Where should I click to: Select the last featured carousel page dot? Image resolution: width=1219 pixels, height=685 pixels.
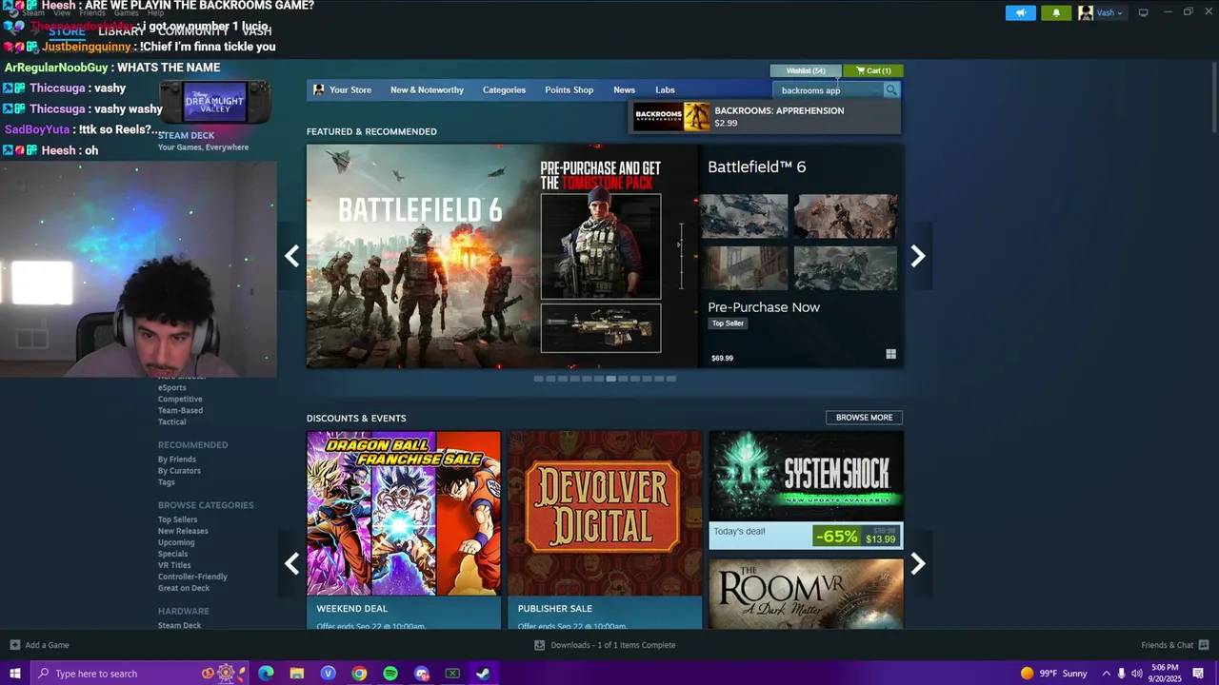(x=670, y=379)
